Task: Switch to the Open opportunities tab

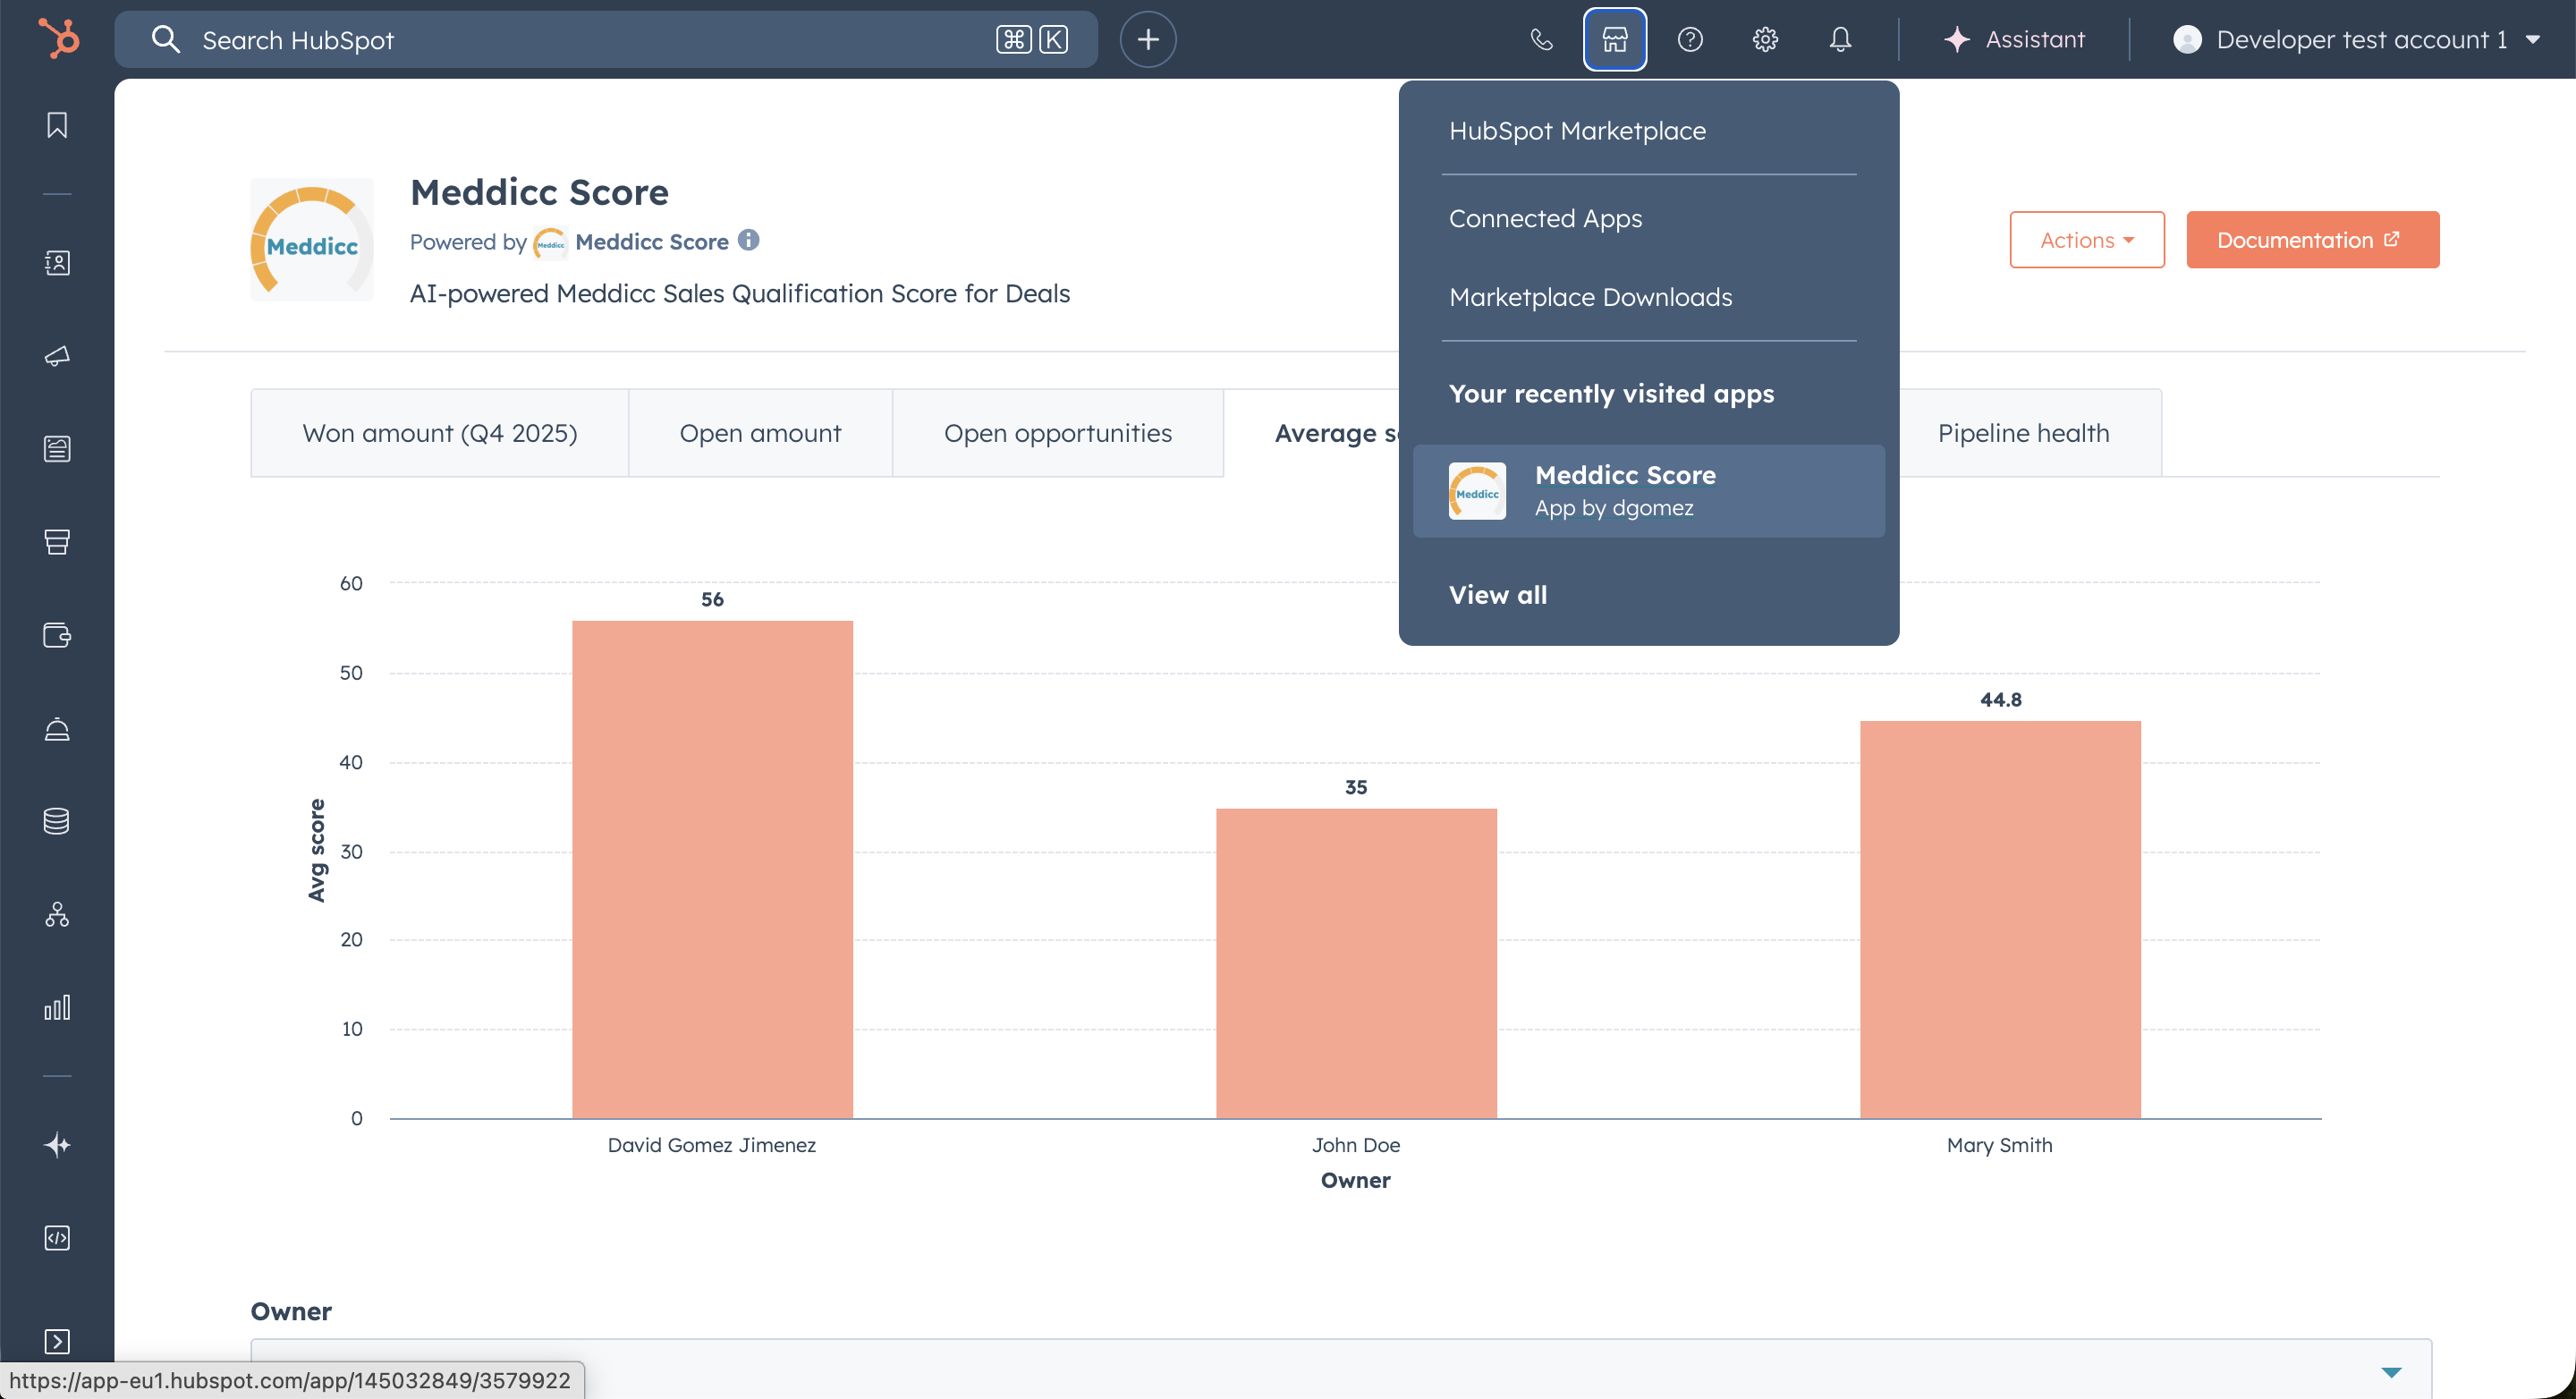Action: click(x=1057, y=433)
